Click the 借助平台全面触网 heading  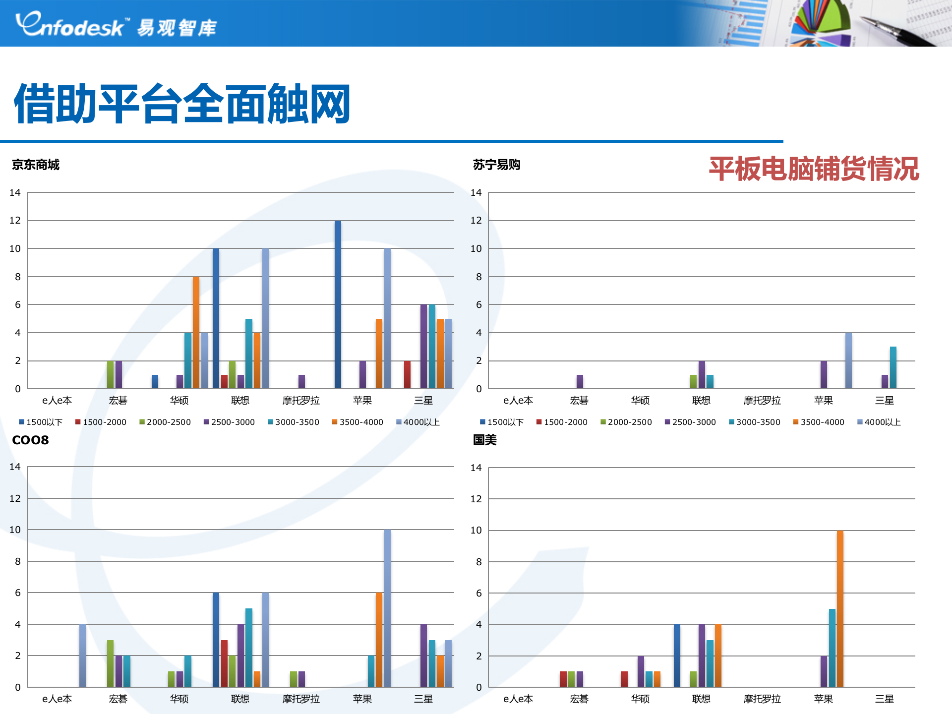(x=182, y=103)
